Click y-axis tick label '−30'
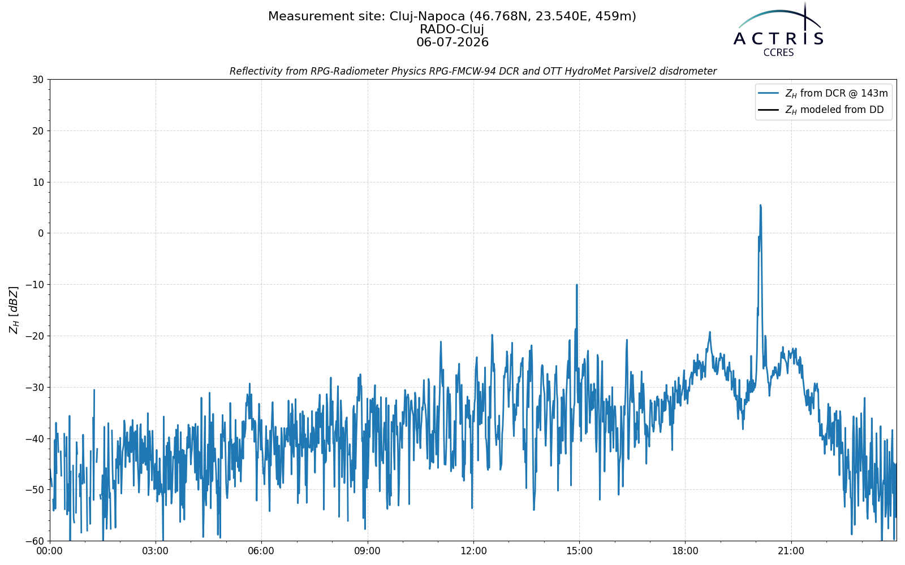Screen dimensions: 905x565 pyautogui.click(x=35, y=388)
